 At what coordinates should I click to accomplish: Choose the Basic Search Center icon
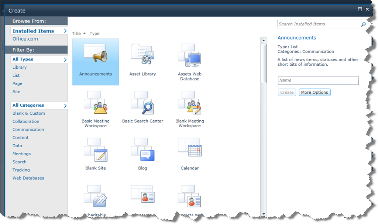pyautogui.click(x=142, y=103)
